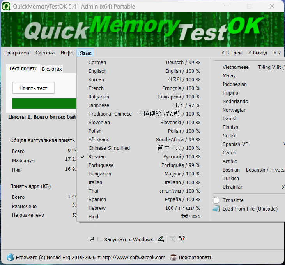The width and height of the screenshot is (285, 265).
Task: Click the Translate menu entry
Action: click(249, 200)
